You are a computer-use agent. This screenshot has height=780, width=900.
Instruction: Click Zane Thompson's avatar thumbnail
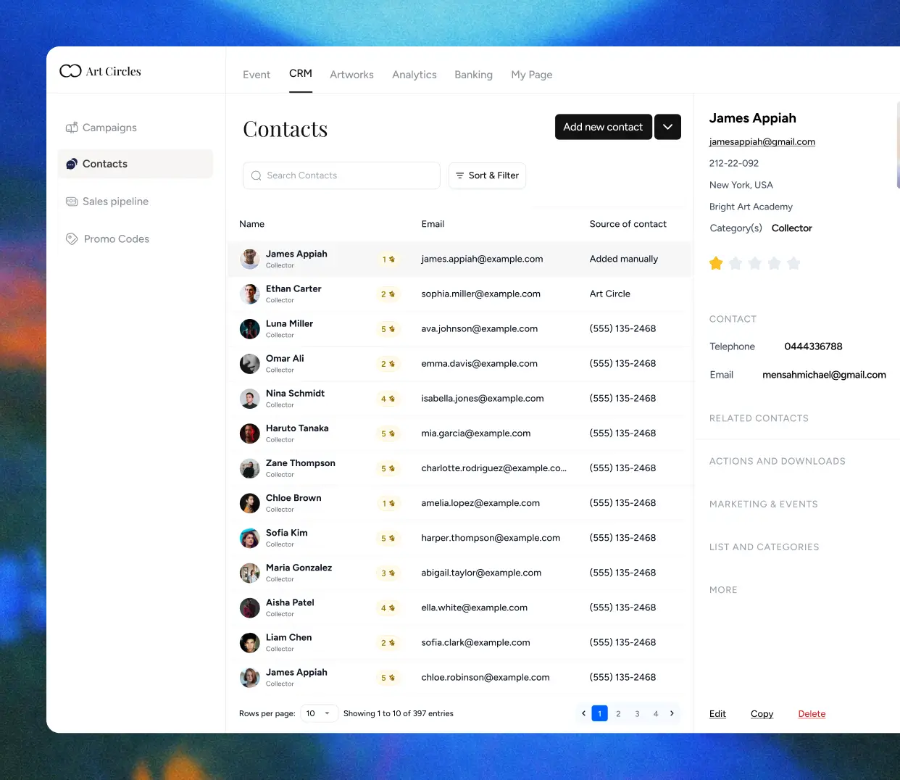249,468
